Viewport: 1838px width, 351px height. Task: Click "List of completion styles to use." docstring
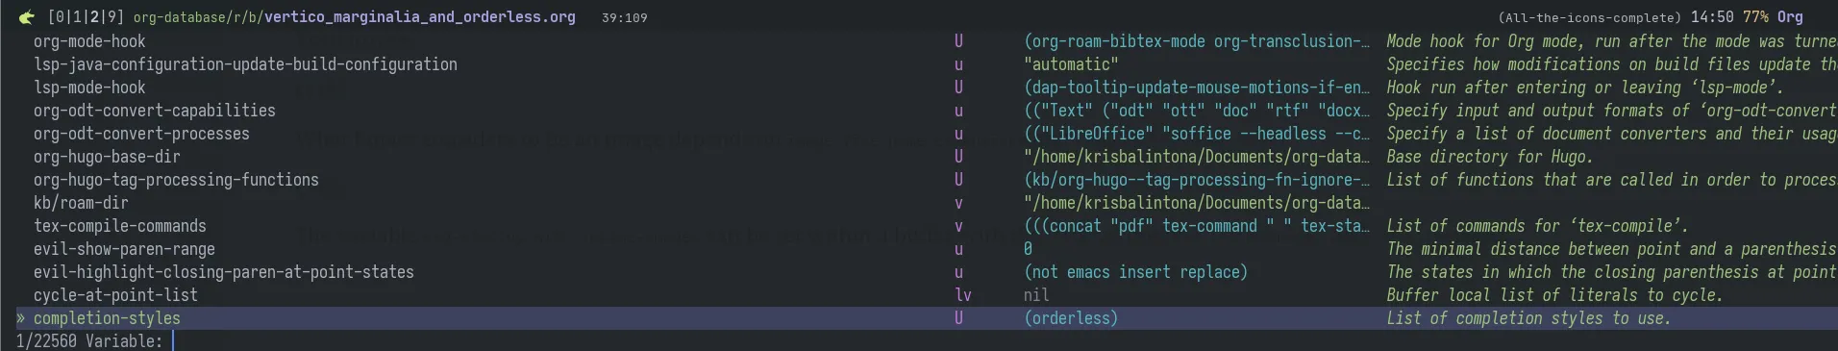(1528, 318)
